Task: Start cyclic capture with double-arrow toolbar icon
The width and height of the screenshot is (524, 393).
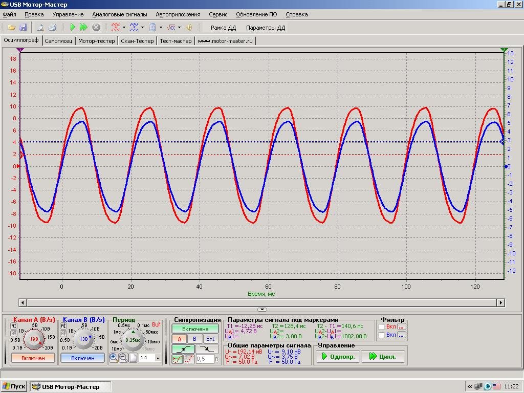Action: point(83,28)
